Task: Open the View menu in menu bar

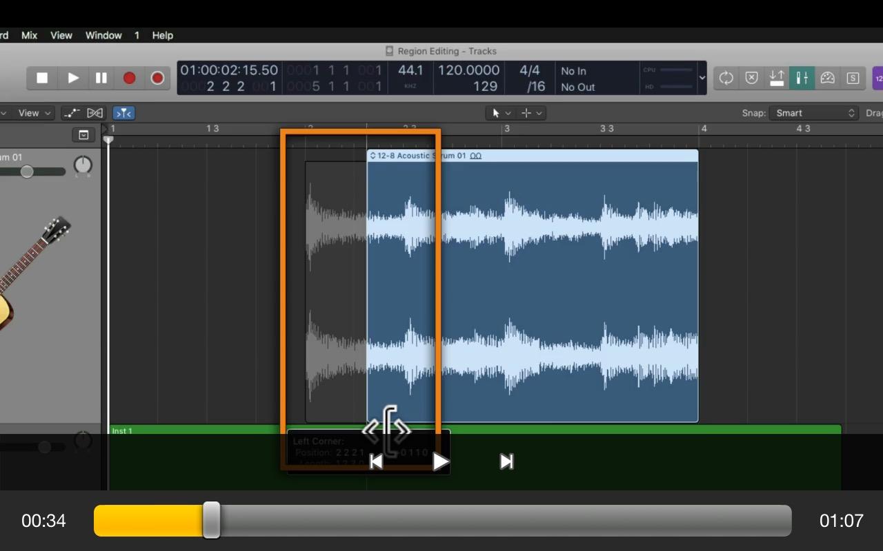Action: click(x=61, y=35)
